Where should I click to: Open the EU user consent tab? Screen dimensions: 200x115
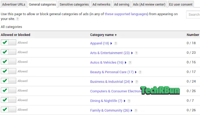(x=181, y=4)
